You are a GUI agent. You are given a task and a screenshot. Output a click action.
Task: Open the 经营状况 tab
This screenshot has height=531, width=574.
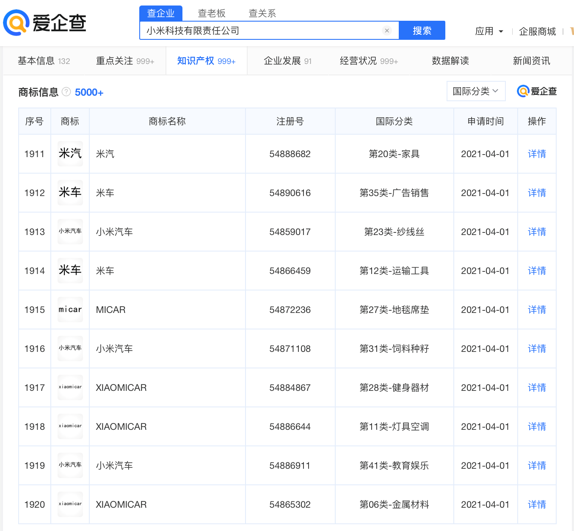click(x=369, y=61)
